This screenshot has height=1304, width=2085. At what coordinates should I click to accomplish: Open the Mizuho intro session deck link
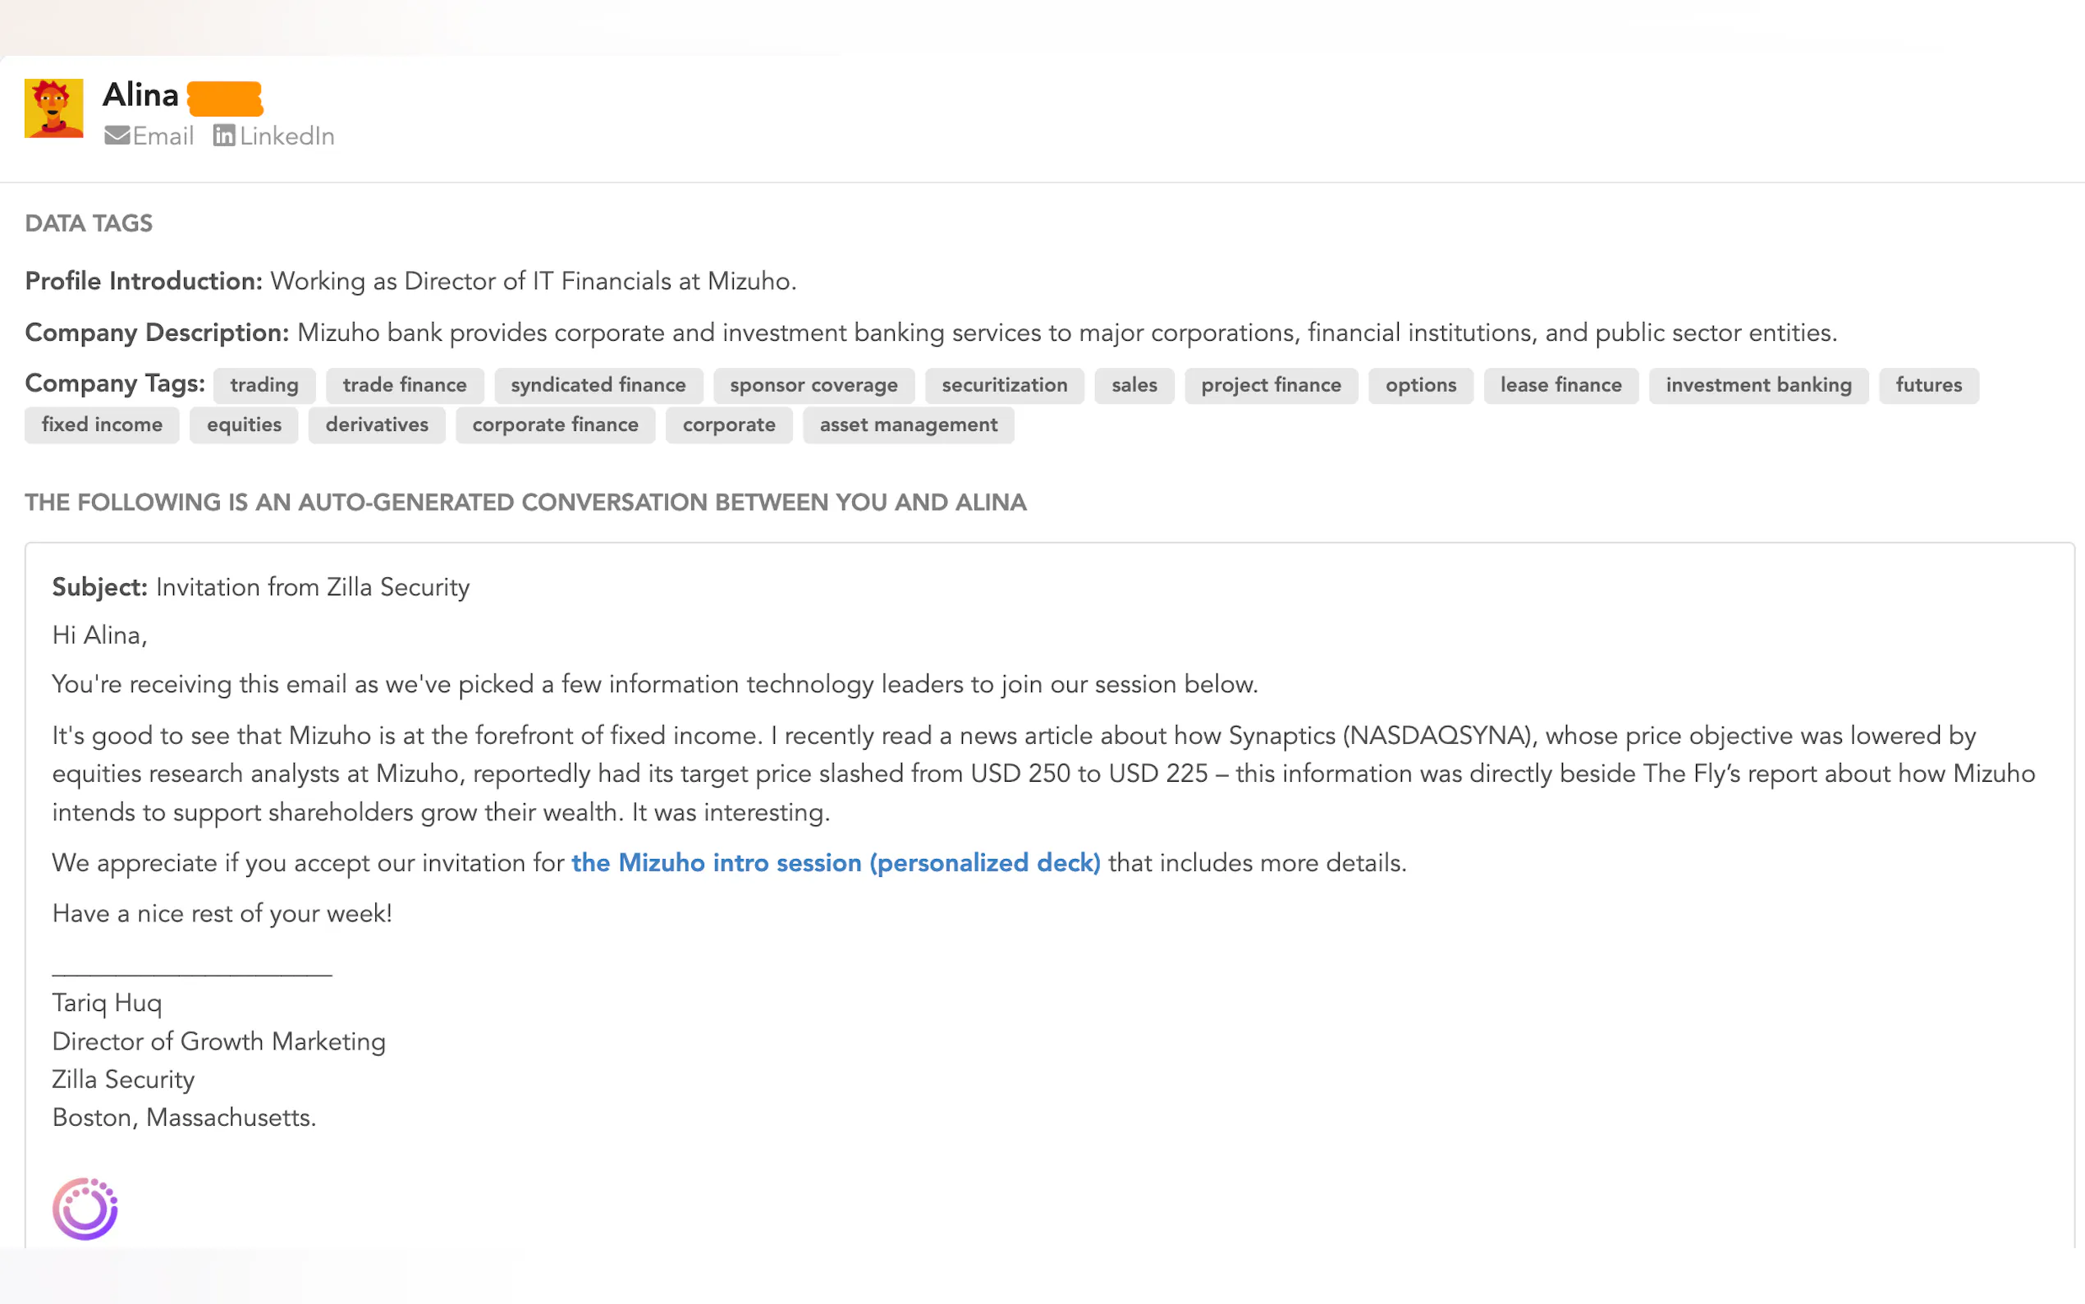[x=835, y=862]
